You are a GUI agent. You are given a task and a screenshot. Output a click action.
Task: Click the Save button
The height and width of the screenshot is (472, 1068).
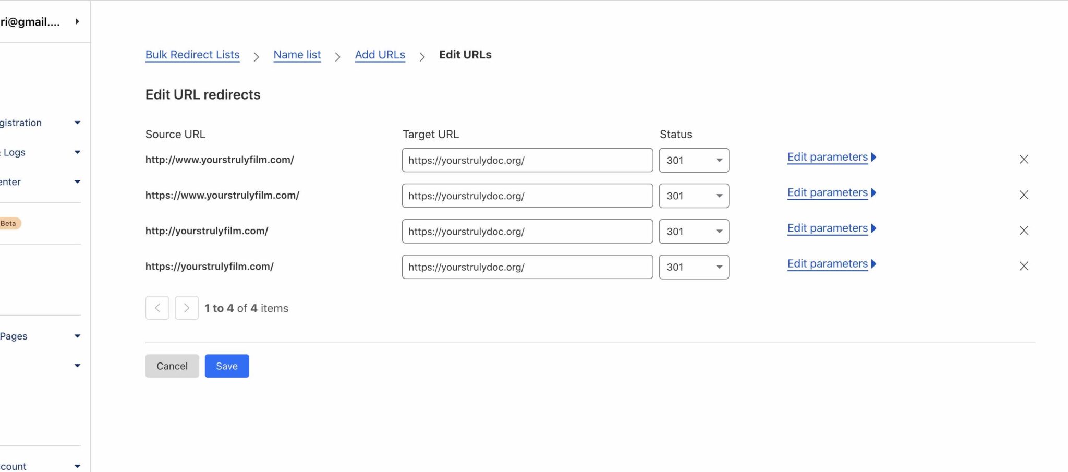tap(226, 366)
